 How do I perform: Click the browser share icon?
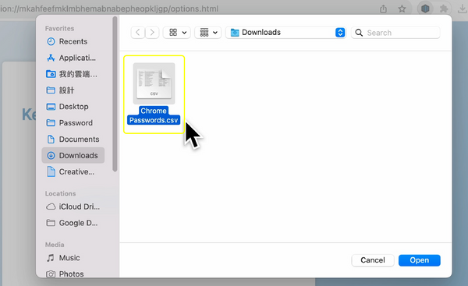coord(383,9)
